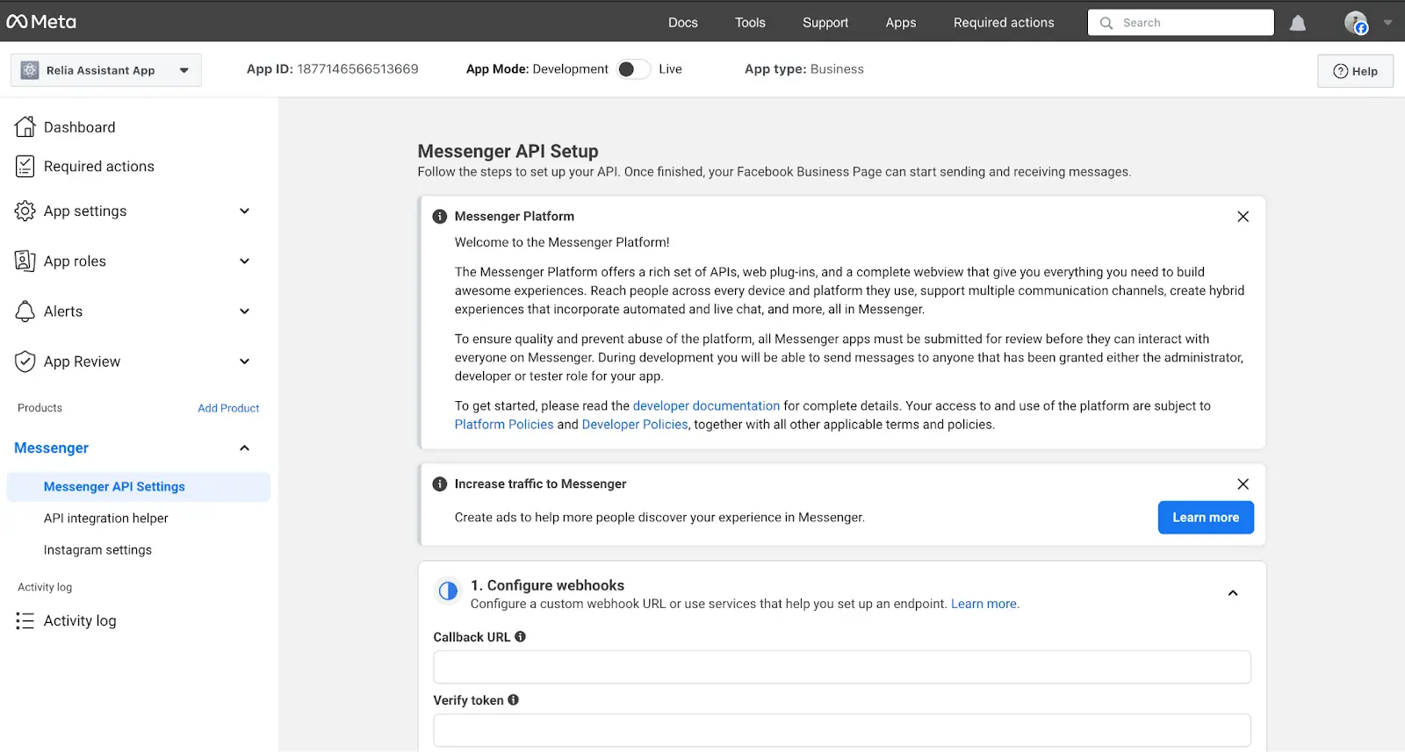This screenshot has height=752, width=1405.
Task: Click the Required actions checklist icon
Action: [25, 167]
